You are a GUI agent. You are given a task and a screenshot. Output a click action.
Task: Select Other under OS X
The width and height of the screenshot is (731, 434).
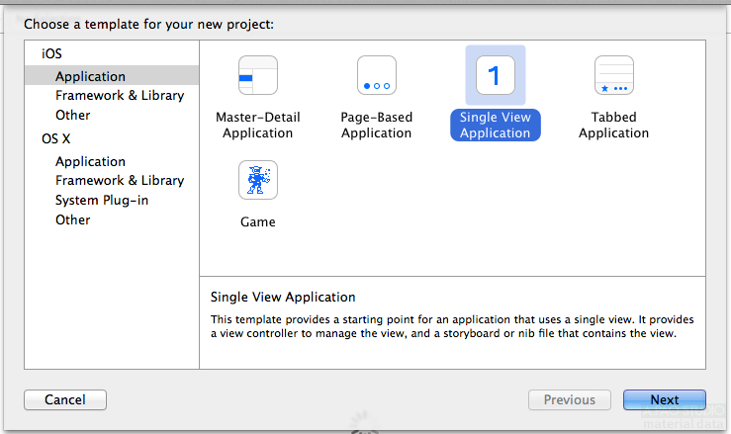pos(73,219)
